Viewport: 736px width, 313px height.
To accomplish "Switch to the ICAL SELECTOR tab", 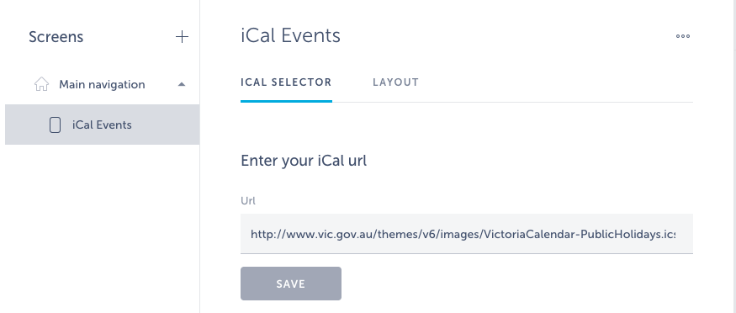I will tap(286, 82).
